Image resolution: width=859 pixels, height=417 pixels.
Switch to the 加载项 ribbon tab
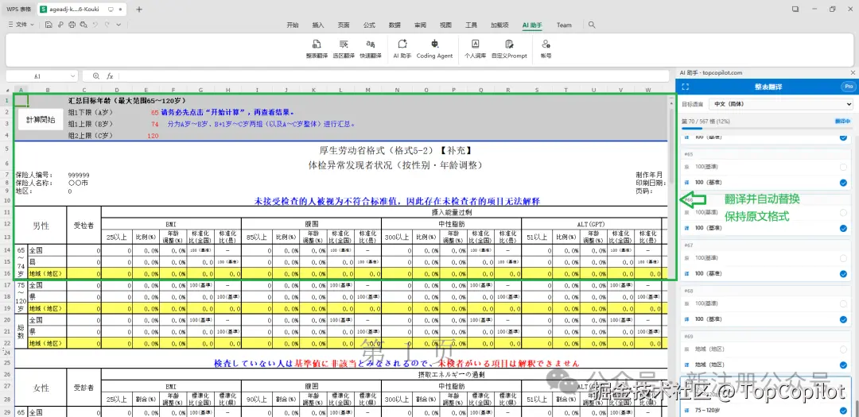click(499, 25)
